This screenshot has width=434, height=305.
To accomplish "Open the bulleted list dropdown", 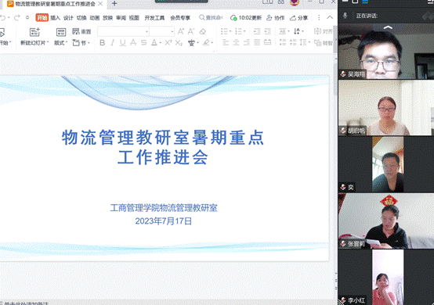I will coord(226,31).
